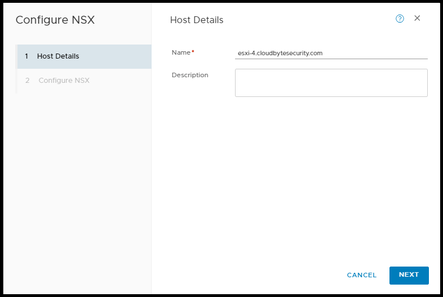Close the Configure NSX dialog with X
This screenshot has height=297, width=443.
pyautogui.click(x=417, y=18)
